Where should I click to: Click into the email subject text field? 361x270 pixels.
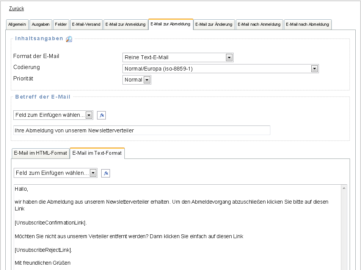141,130
